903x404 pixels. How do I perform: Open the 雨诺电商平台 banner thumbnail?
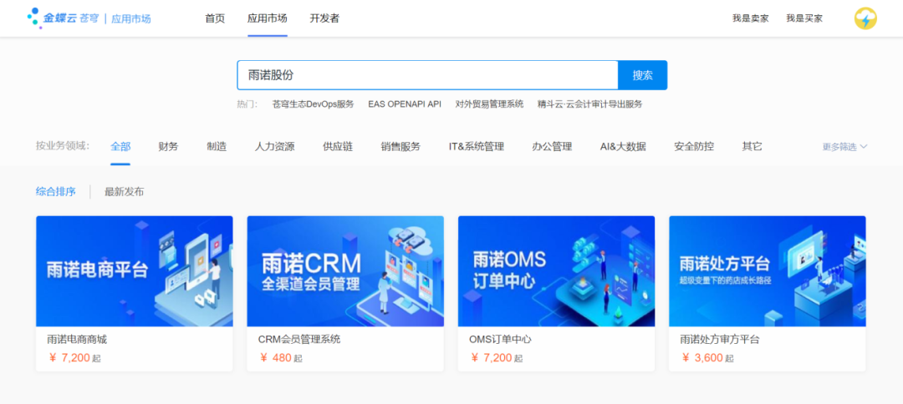135,271
